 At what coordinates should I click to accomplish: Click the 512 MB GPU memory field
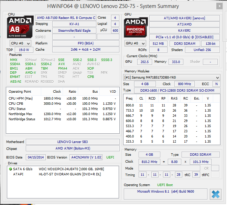pos(158,44)
